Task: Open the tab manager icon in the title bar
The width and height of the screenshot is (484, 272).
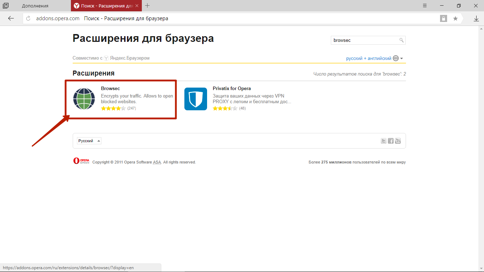Action: (x=6, y=6)
